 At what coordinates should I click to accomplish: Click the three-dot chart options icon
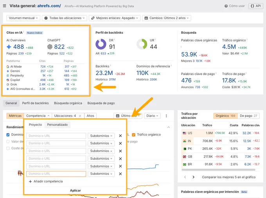(166, 116)
